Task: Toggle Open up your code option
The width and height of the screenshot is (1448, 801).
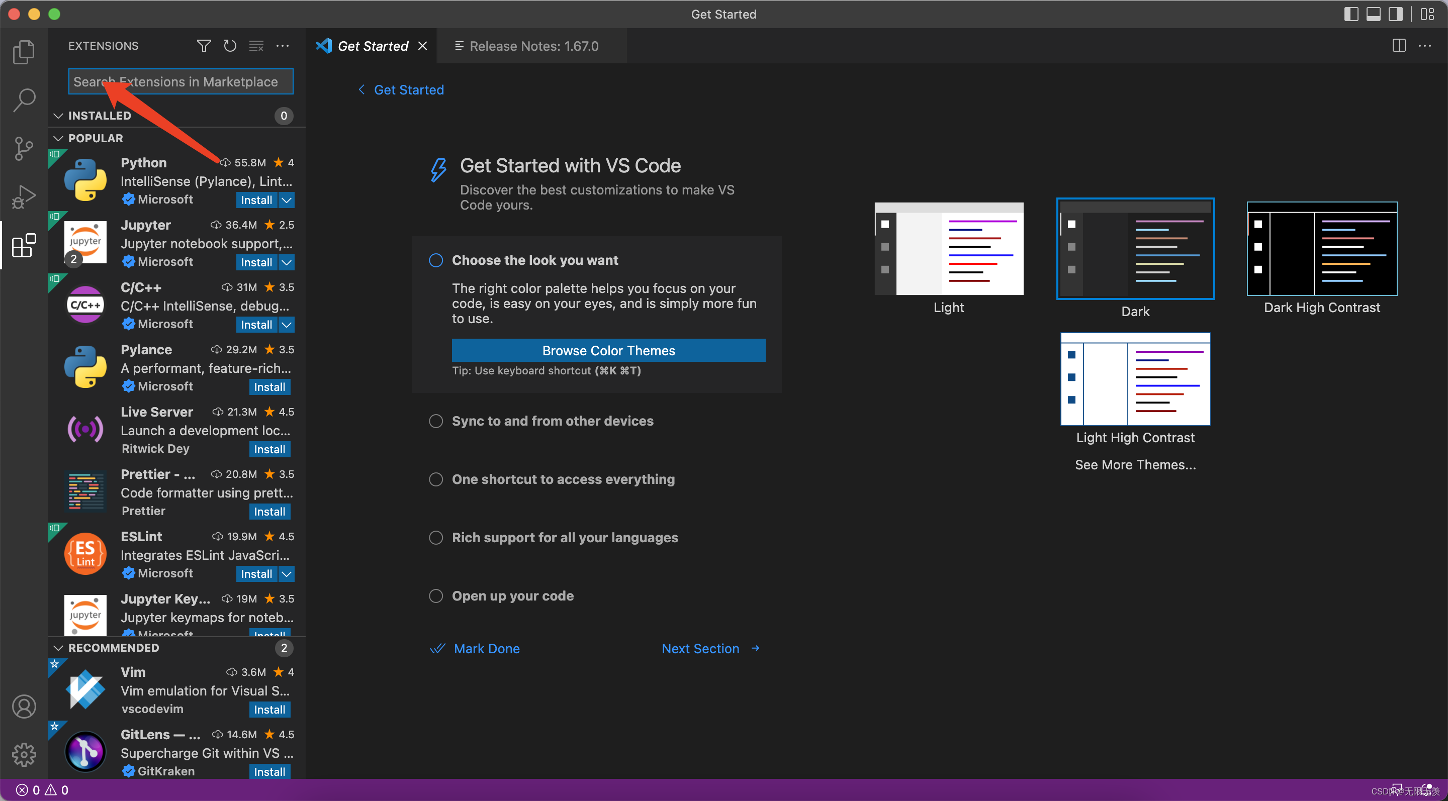Action: [x=435, y=596]
